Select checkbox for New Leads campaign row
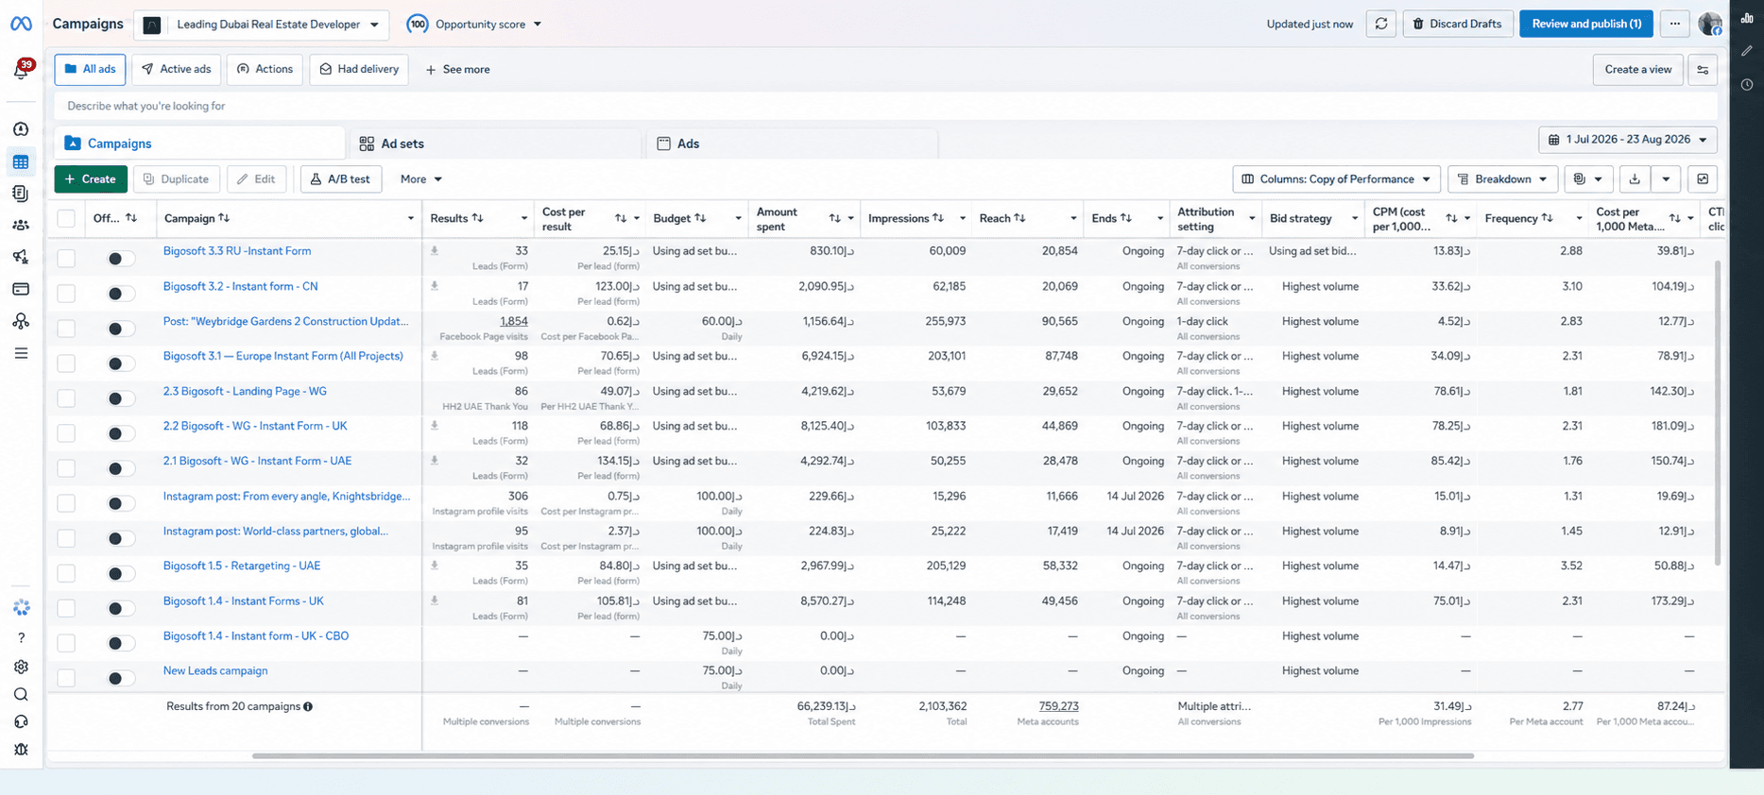Image resolution: width=1764 pixels, height=795 pixels. [x=66, y=678]
